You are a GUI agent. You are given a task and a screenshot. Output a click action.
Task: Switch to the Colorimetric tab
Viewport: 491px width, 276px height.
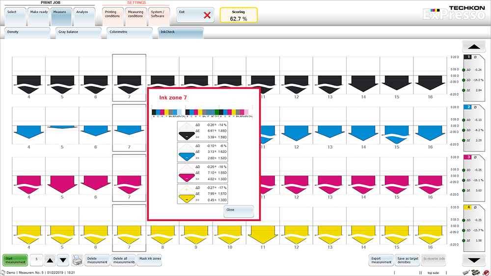pyautogui.click(x=130, y=33)
